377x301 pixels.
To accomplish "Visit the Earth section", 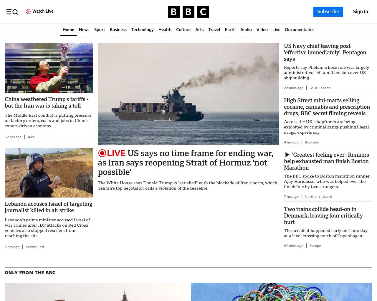I will tap(230, 30).
